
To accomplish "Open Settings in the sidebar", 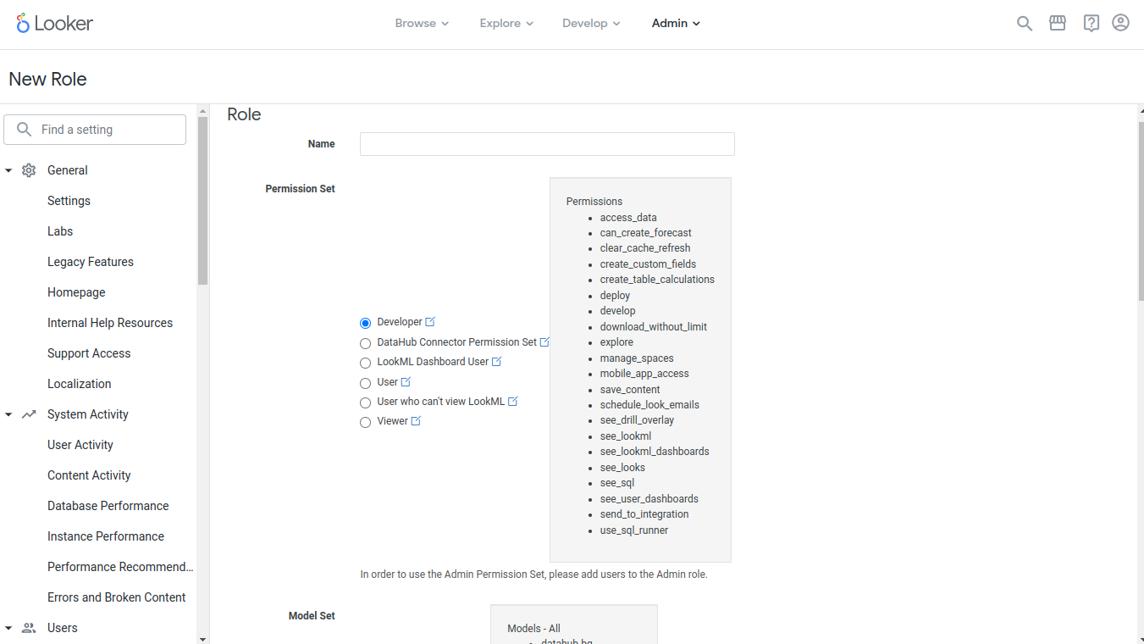I will pos(69,201).
